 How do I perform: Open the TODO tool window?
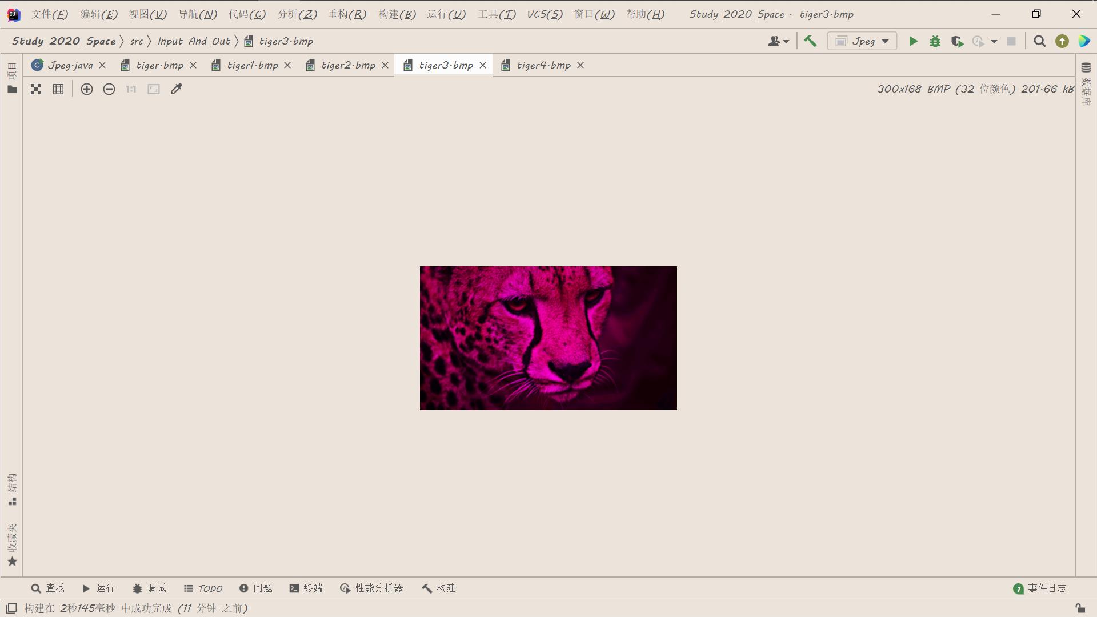click(x=203, y=588)
